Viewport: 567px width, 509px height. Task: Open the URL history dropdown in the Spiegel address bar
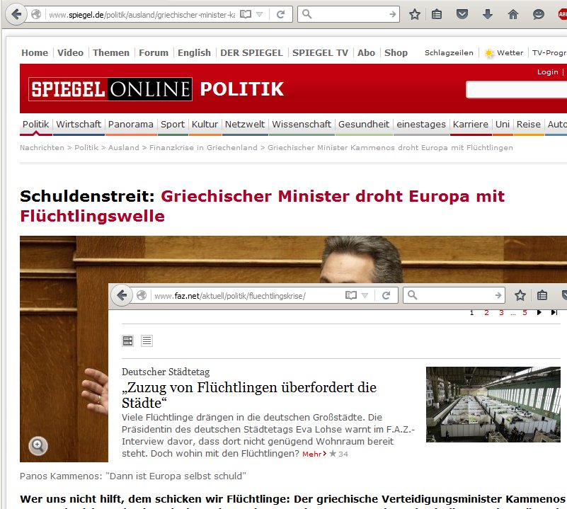259,14
